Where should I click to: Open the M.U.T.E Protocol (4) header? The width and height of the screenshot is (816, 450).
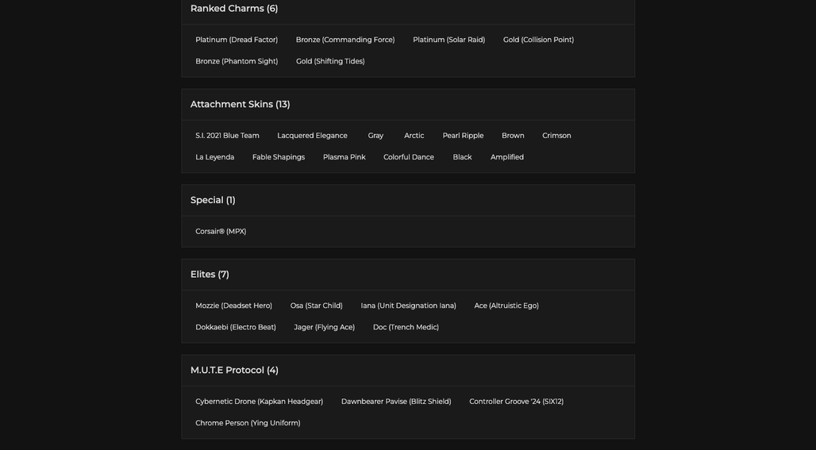point(408,371)
